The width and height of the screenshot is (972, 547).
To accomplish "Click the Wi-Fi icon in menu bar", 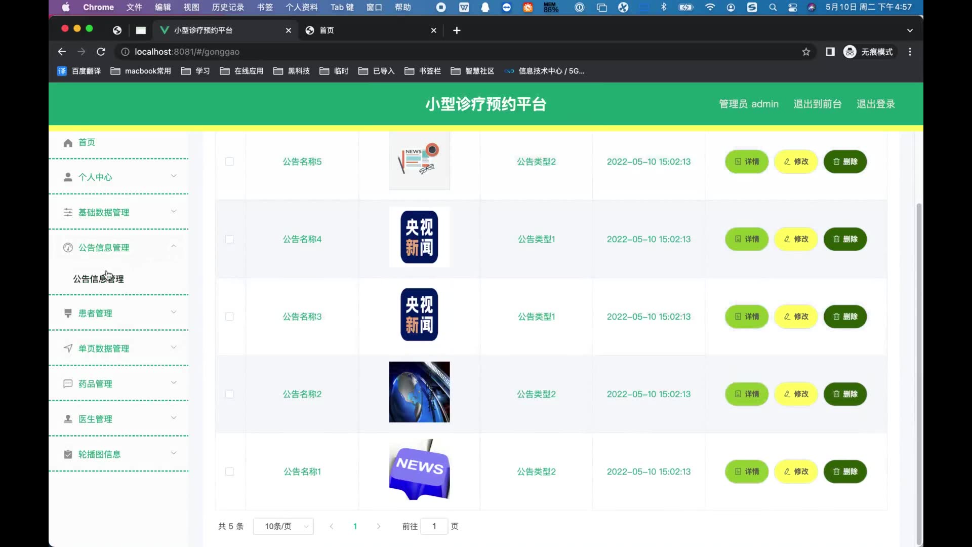I will [710, 7].
